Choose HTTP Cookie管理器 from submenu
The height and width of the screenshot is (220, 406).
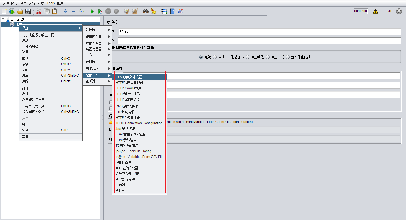pos(140,88)
